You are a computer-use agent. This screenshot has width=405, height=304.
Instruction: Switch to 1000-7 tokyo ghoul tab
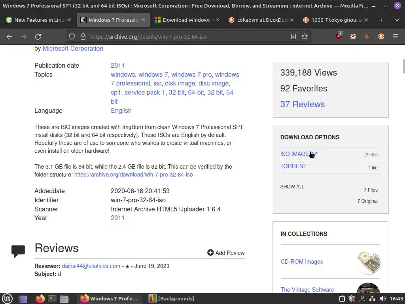click(335, 20)
